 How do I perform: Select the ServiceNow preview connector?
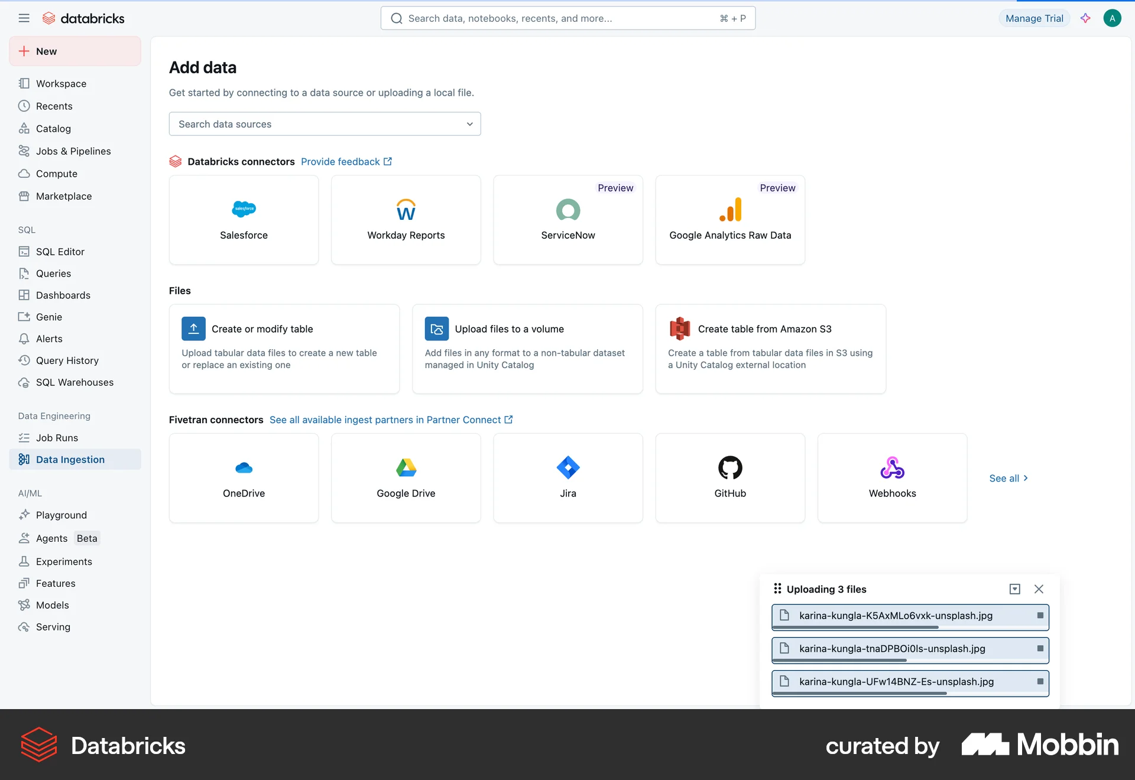pos(567,220)
